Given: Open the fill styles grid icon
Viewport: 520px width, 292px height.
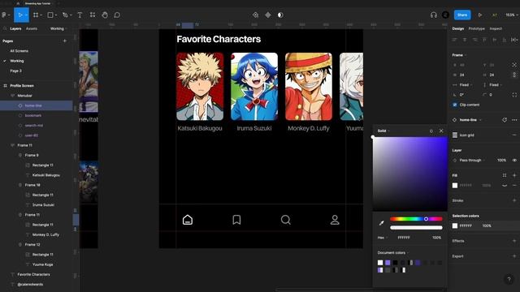Looking at the screenshot, I should click(505, 175).
